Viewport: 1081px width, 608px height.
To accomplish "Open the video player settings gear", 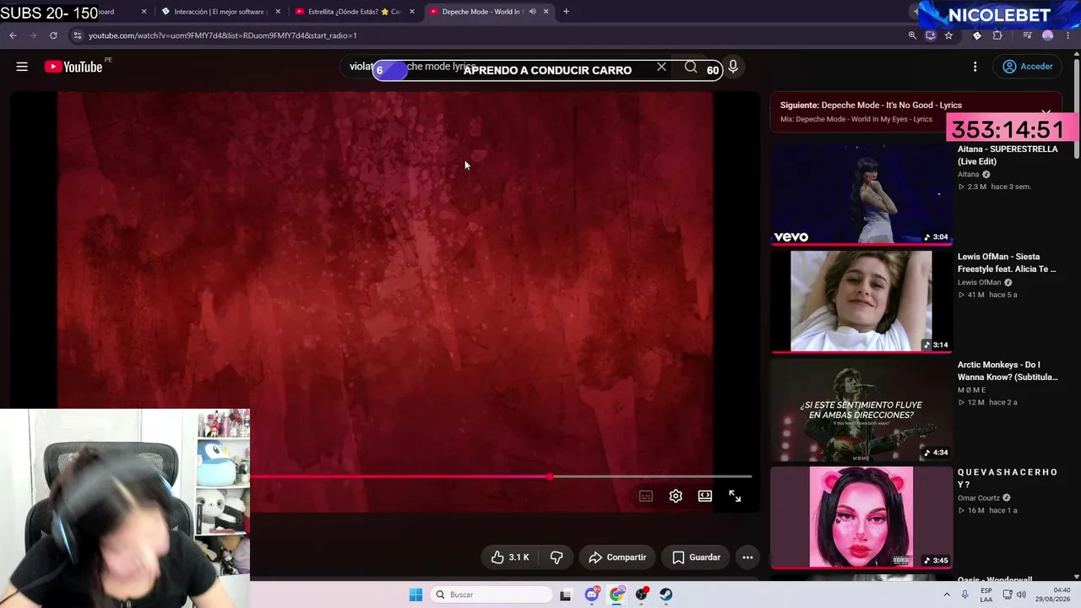I will pyautogui.click(x=676, y=496).
